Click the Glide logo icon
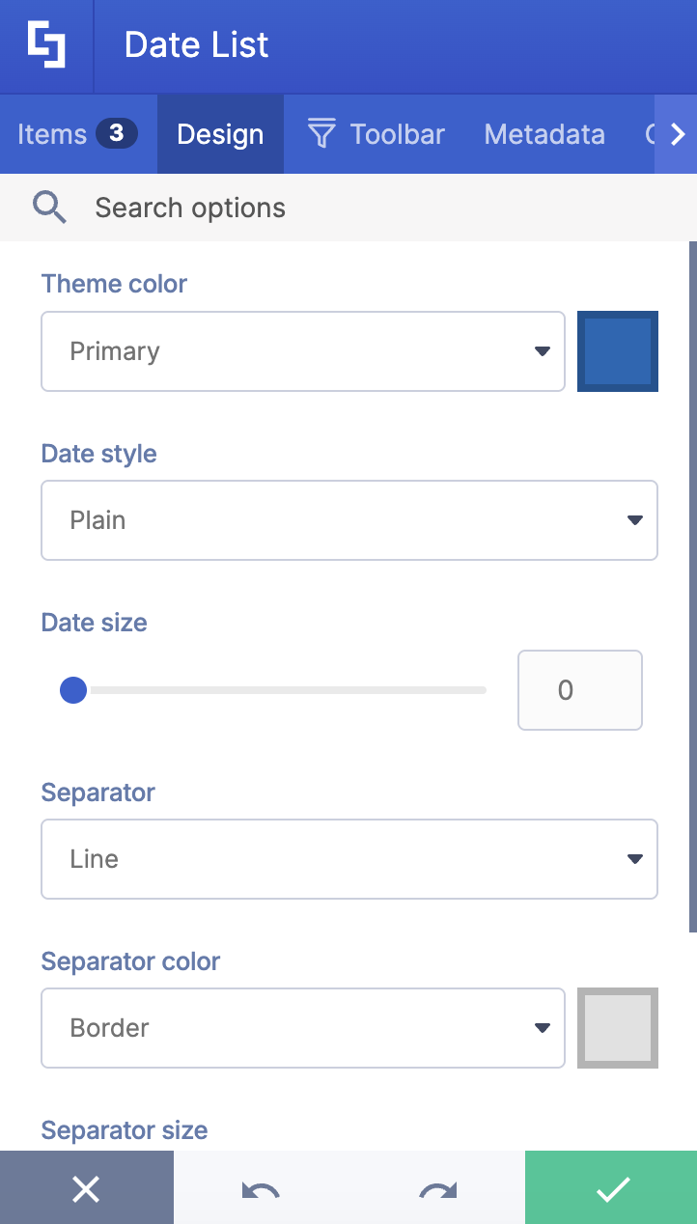 [x=46, y=45]
